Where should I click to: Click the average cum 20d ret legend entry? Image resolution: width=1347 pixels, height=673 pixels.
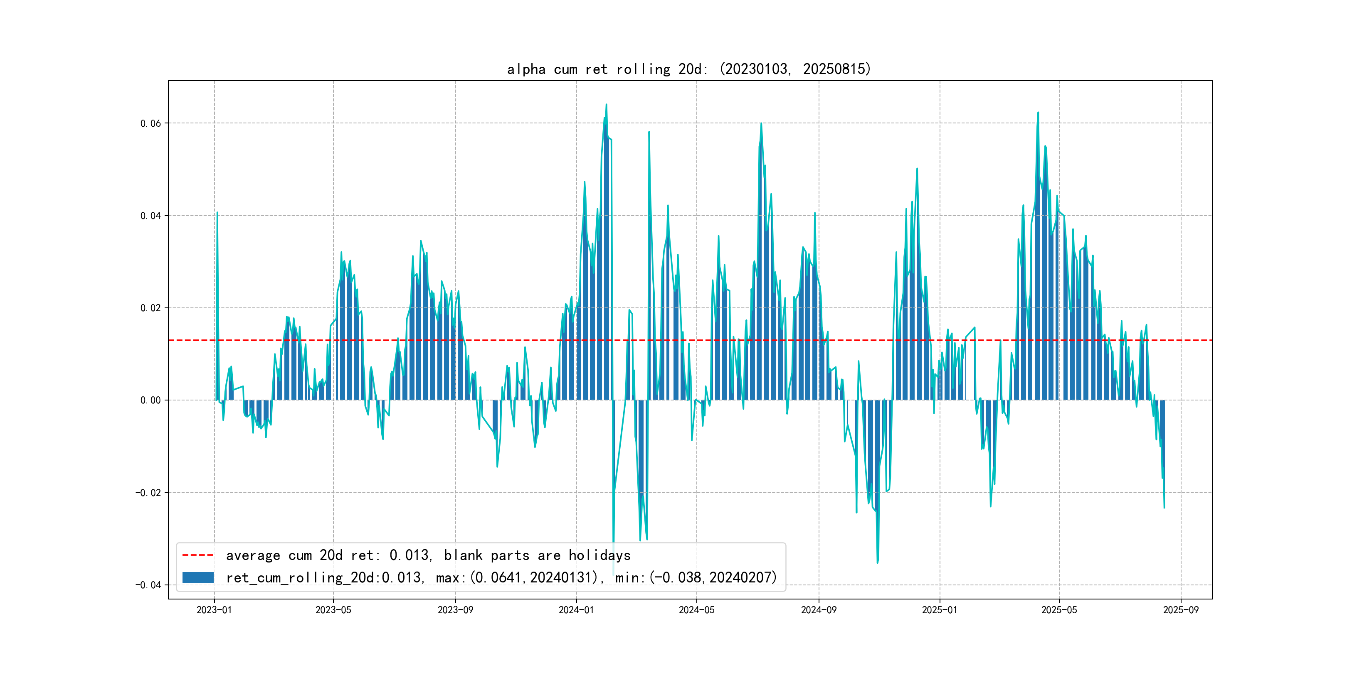point(428,555)
